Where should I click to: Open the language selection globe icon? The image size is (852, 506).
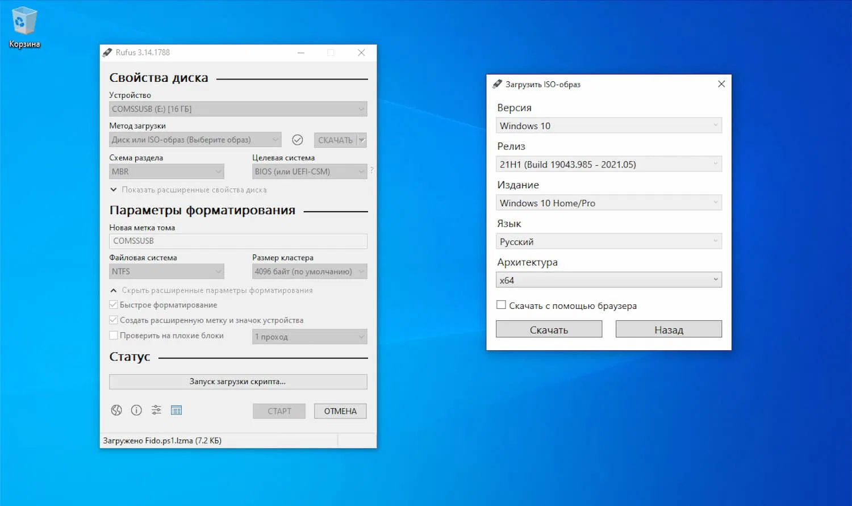116,410
